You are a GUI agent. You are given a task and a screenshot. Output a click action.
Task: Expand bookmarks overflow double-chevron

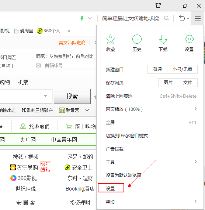pyautogui.click(x=69, y=31)
